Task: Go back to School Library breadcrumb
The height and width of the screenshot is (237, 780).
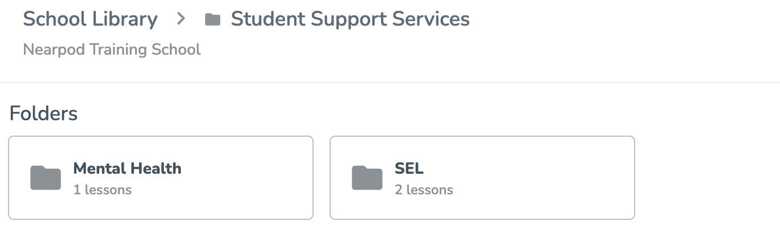Action: tap(90, 19)
